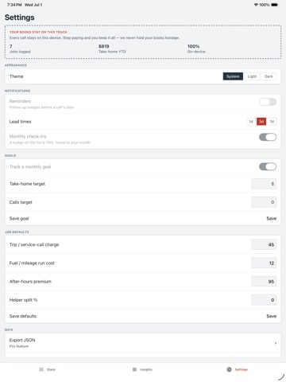The height and width of the screenshot is (382, 286).
Task: Toggle Track a monthly goal switch
Action: click(268, 166)
